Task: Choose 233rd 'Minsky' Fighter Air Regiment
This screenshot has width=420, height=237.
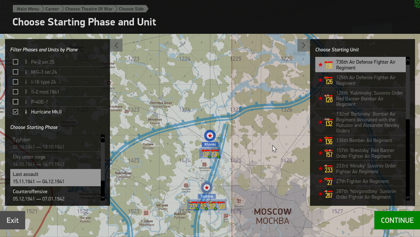Action: click(x=360, y=169)
